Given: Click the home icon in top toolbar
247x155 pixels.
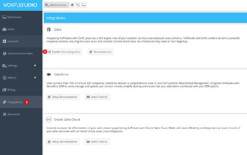Looking at the screenshot, I should coord(72,5).
